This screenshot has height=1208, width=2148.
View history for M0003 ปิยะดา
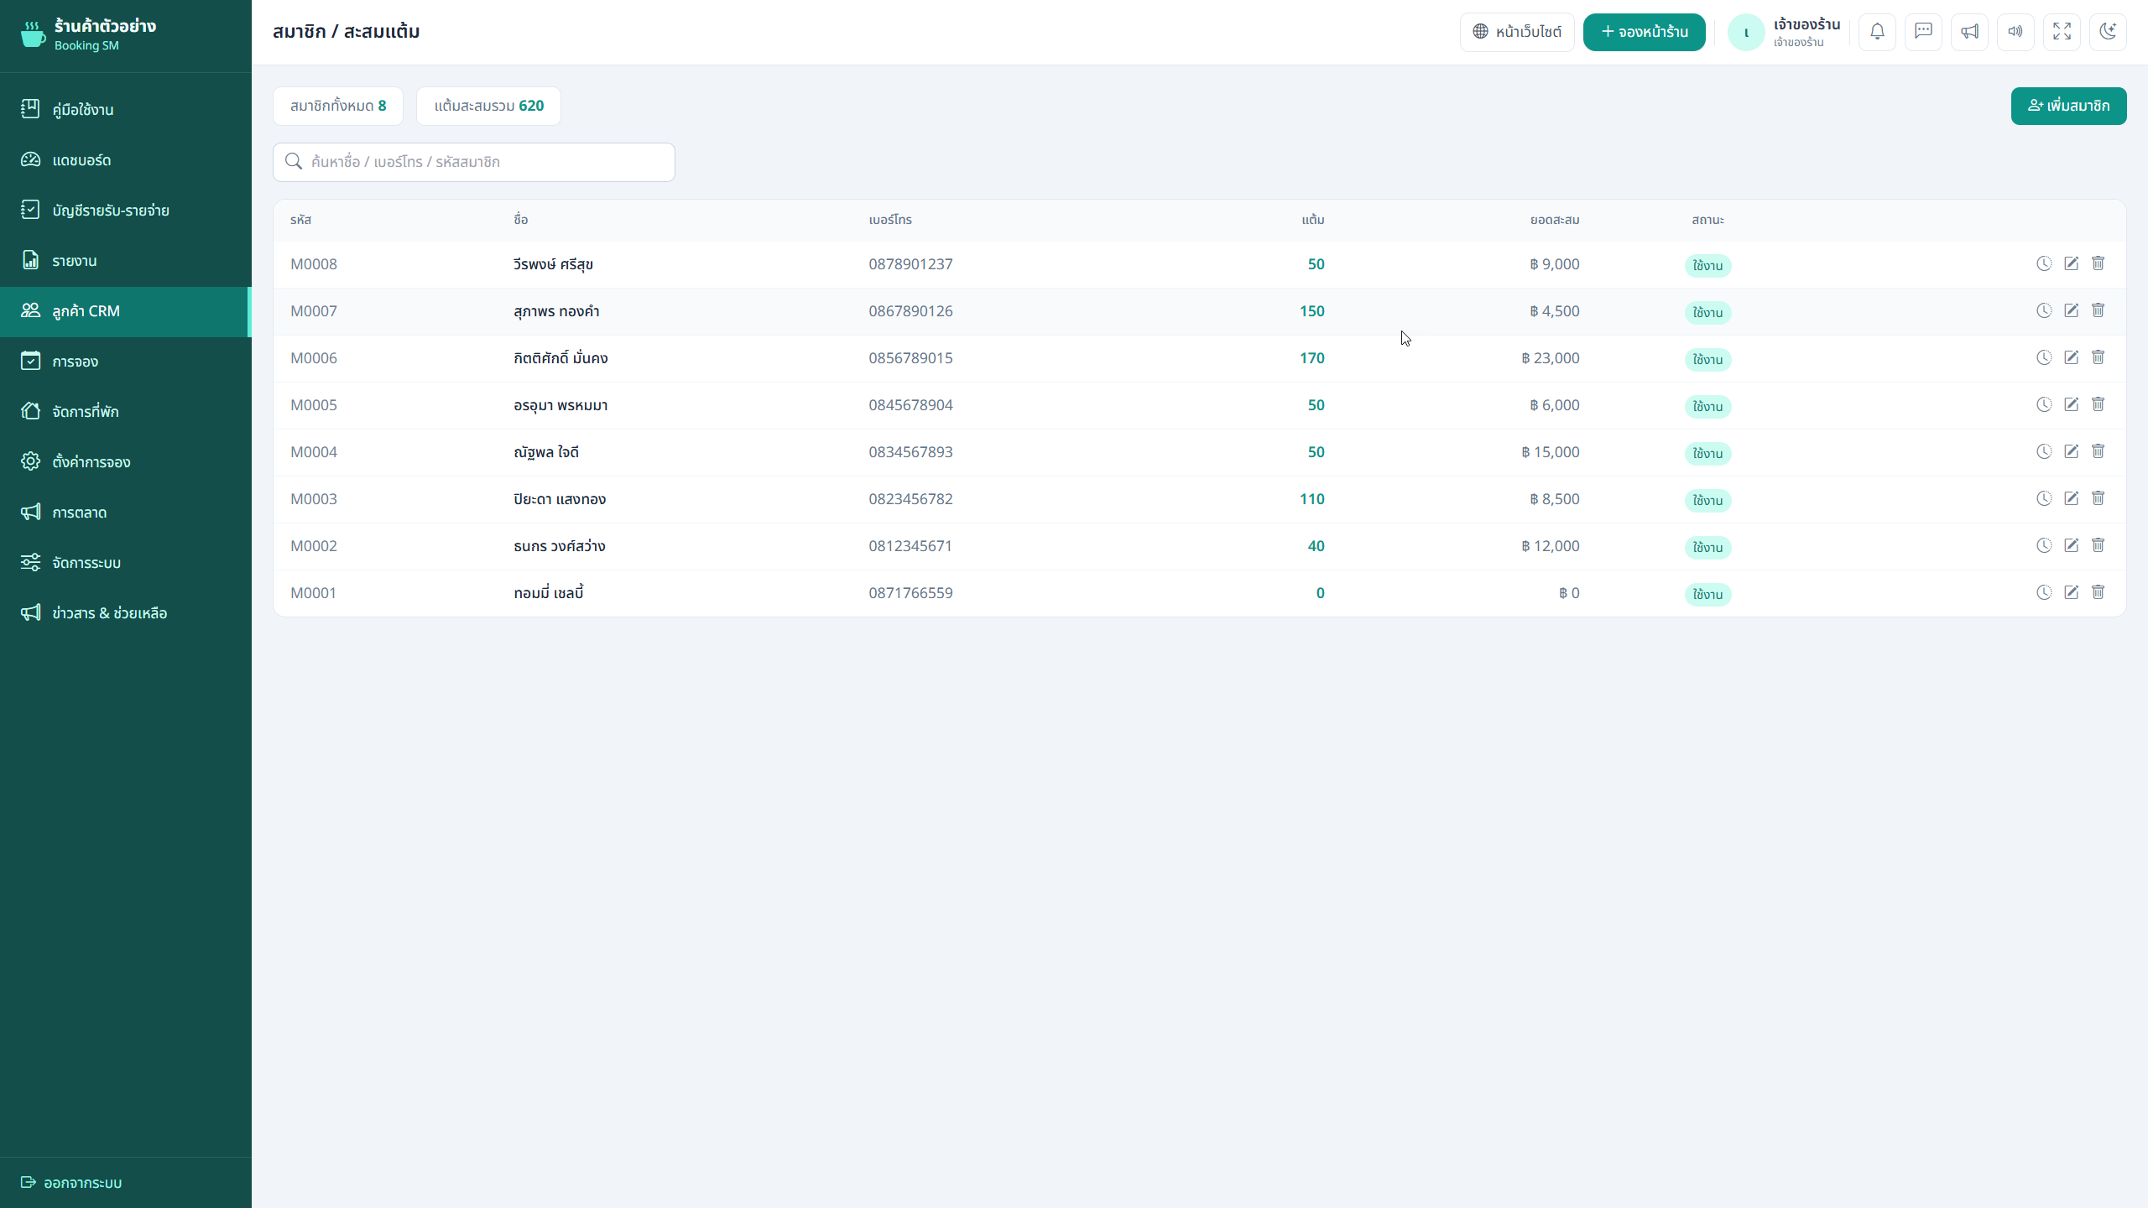(x=2044, y=498)
